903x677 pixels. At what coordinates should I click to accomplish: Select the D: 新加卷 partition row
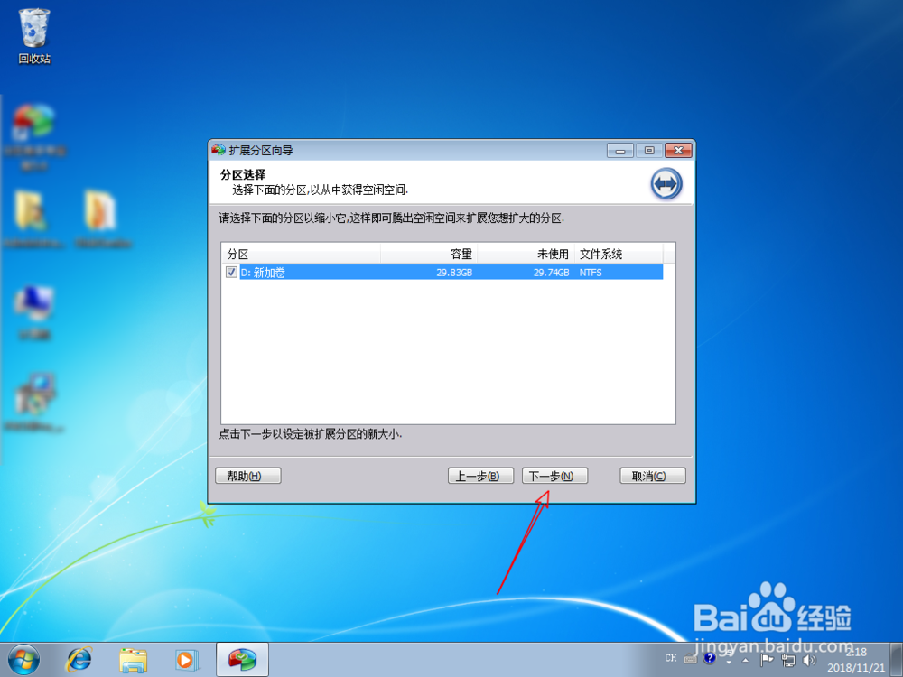[442, 273]
